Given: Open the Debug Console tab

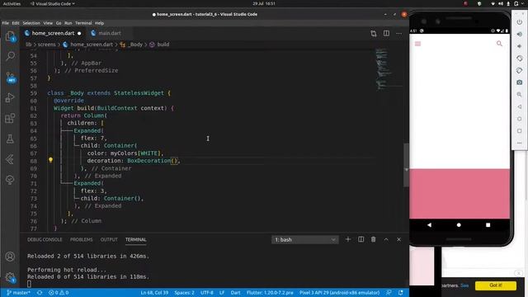Looking at the screenshot, I should (x=45, y=239).
